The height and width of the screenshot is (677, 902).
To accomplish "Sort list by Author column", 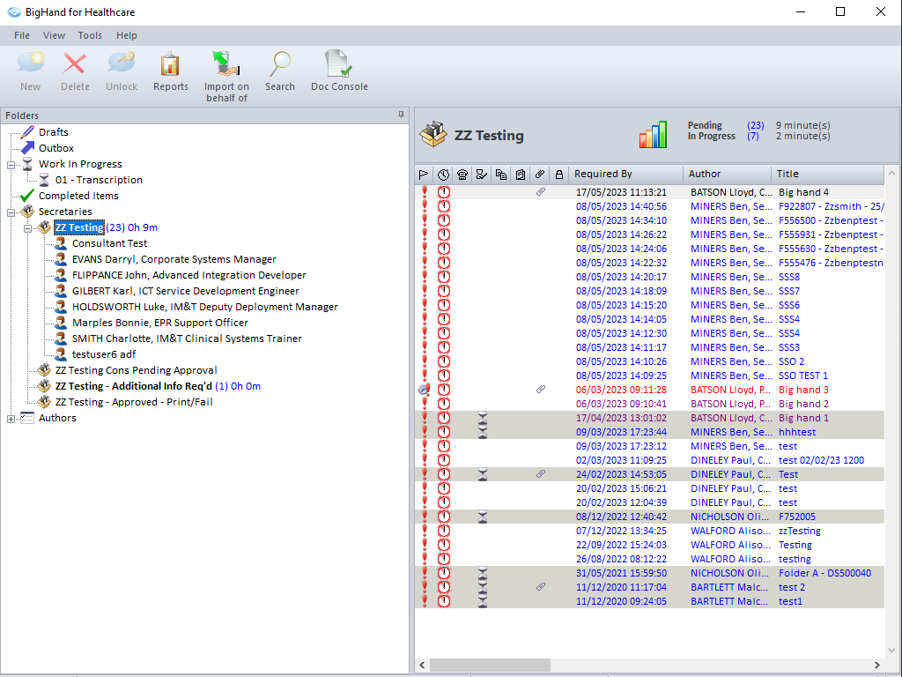I will pos(727,174).
